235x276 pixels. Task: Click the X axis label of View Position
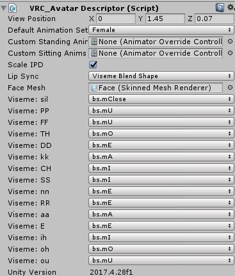92,19
